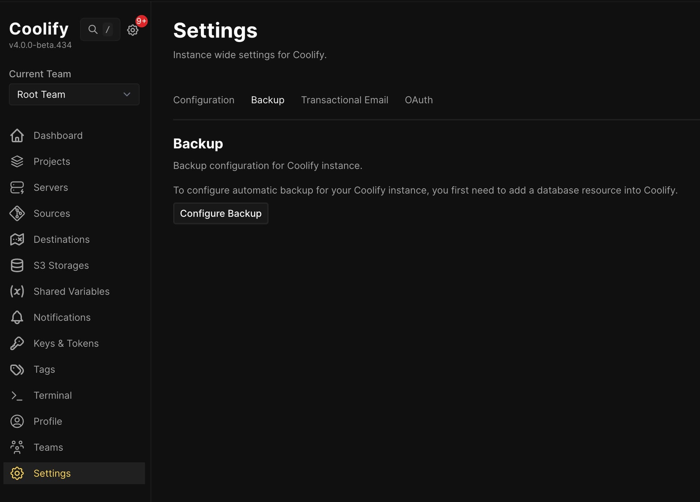Click the Dashboard home icon

point(17,135)
